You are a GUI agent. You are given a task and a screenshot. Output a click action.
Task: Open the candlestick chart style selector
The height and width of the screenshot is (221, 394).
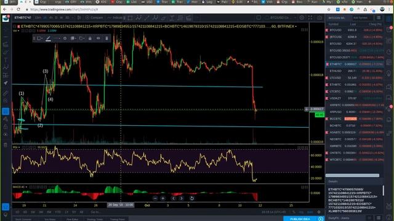(79, 18)
